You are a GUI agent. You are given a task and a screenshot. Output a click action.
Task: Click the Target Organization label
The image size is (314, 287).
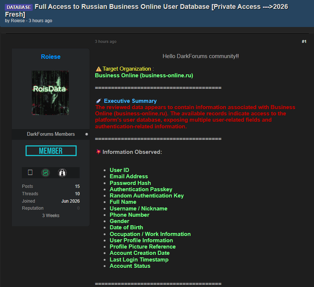pos(127,69)
